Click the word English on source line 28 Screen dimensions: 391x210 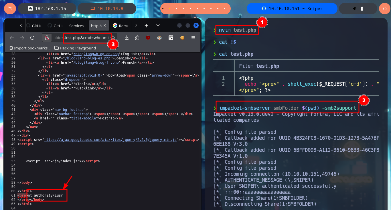130,54
